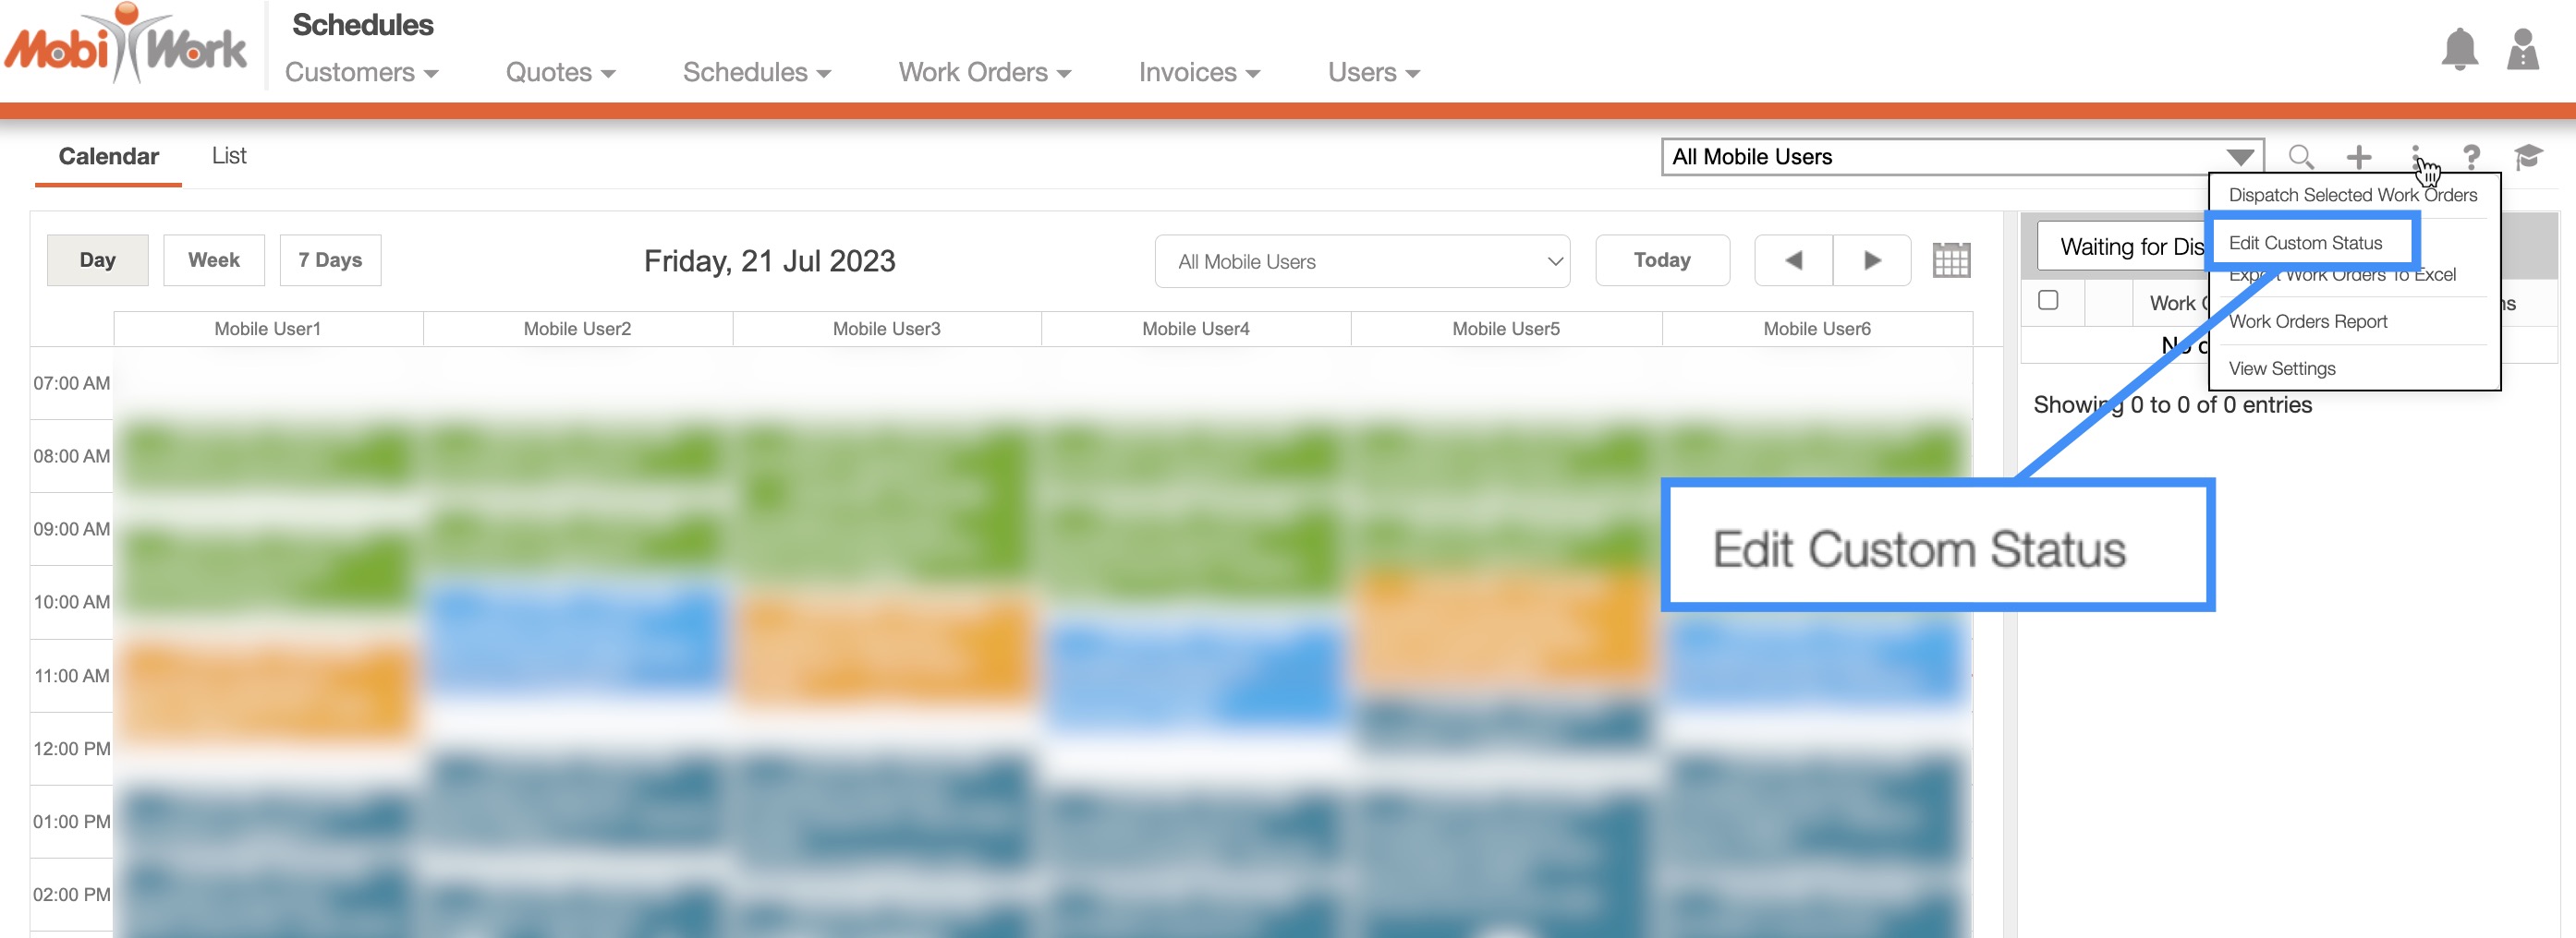2576x938 pixels.
Task: Switch to 7 Days view
Action: pos(330,260)
